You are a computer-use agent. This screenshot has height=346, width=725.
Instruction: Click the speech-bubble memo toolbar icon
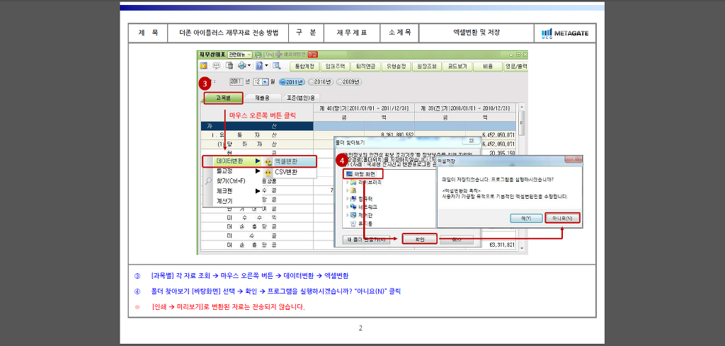pos(215,66)
